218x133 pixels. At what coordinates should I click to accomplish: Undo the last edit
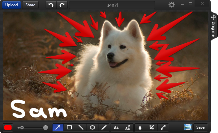point(51,5)
